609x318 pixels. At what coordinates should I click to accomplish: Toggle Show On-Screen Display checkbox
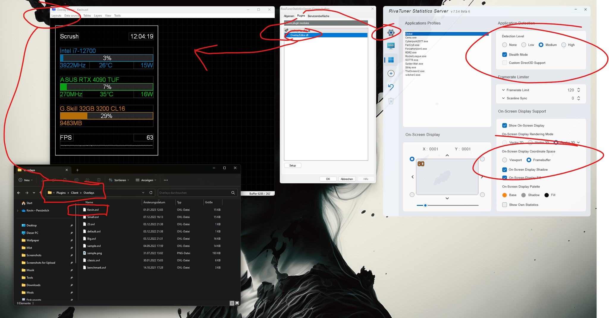[505, 125]
